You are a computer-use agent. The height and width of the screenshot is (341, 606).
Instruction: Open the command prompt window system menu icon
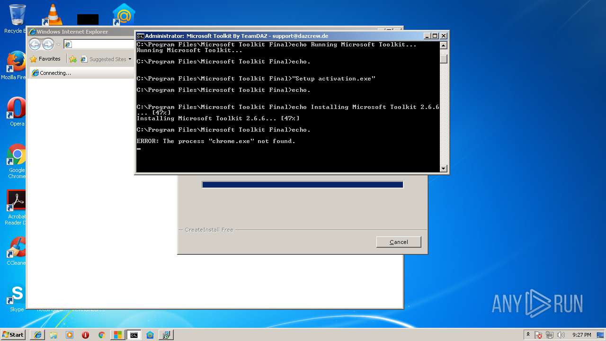(140, 36)
